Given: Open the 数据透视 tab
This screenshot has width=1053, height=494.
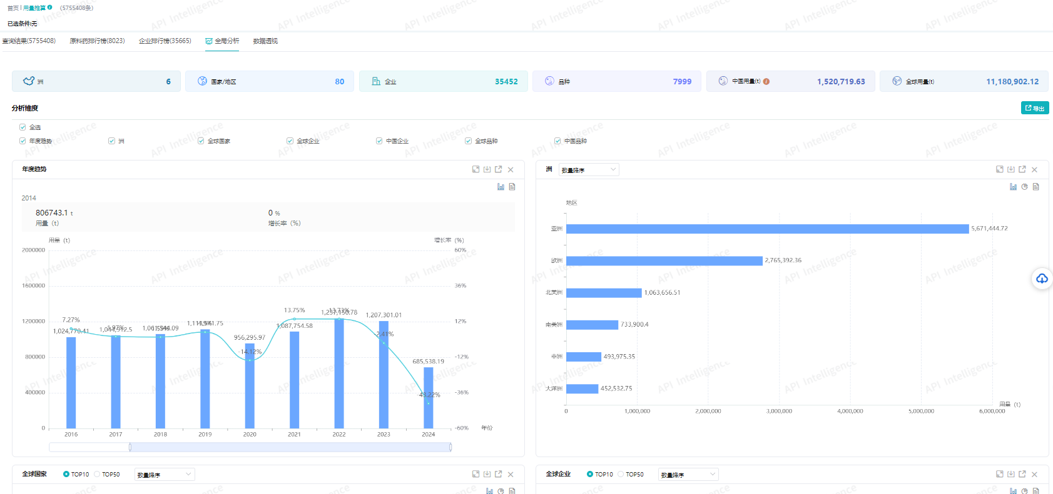Looking at the screenshot, I should [265, 41].
